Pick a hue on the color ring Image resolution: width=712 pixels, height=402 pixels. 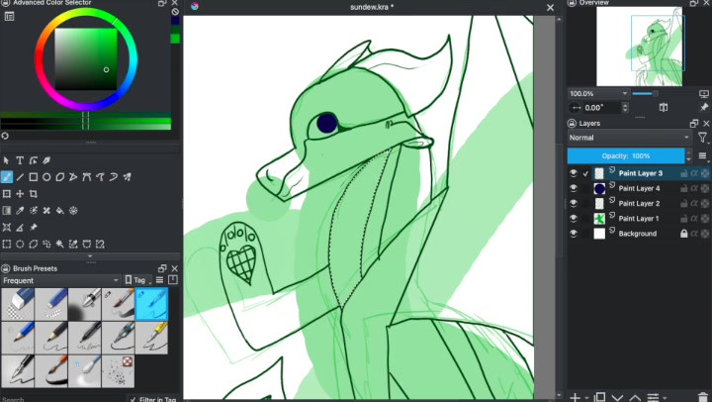tap(86, 59)
